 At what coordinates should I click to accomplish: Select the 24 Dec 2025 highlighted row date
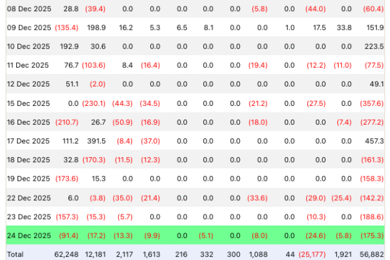[x=28, y=235]
